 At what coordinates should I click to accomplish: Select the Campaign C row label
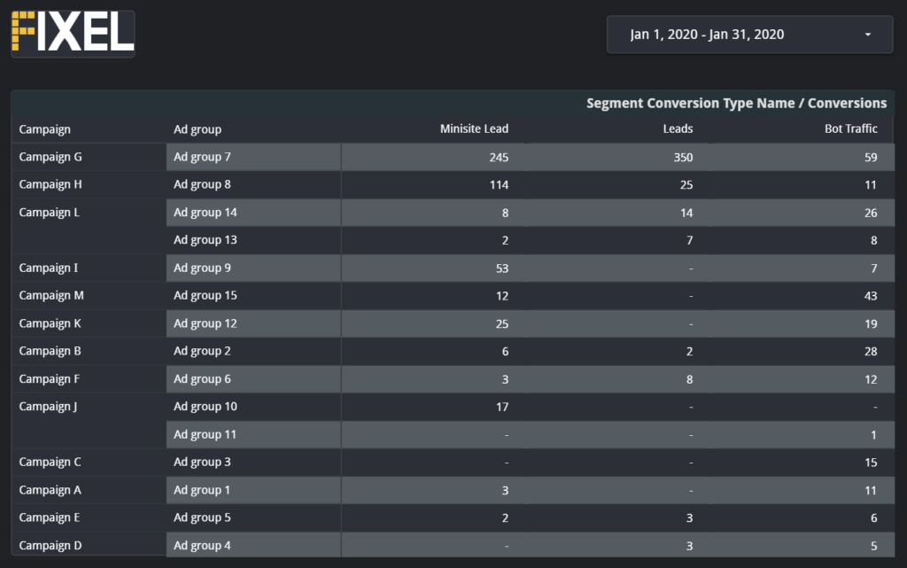[x=50, y=463]
